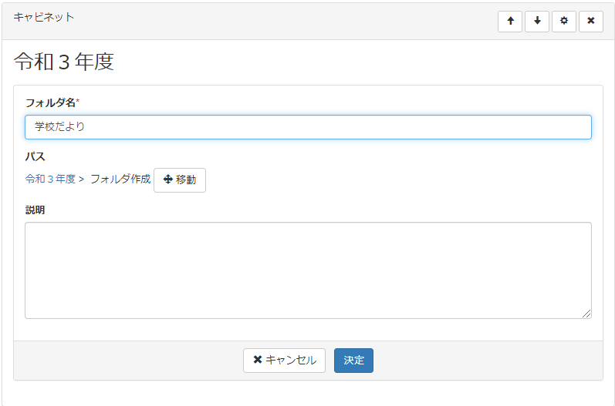Click the red required asterisk by フォルダ名
Viewport: 615px width, 406px height.
(x=78, y=102)
